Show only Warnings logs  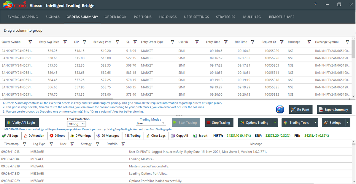pos(81,136)
